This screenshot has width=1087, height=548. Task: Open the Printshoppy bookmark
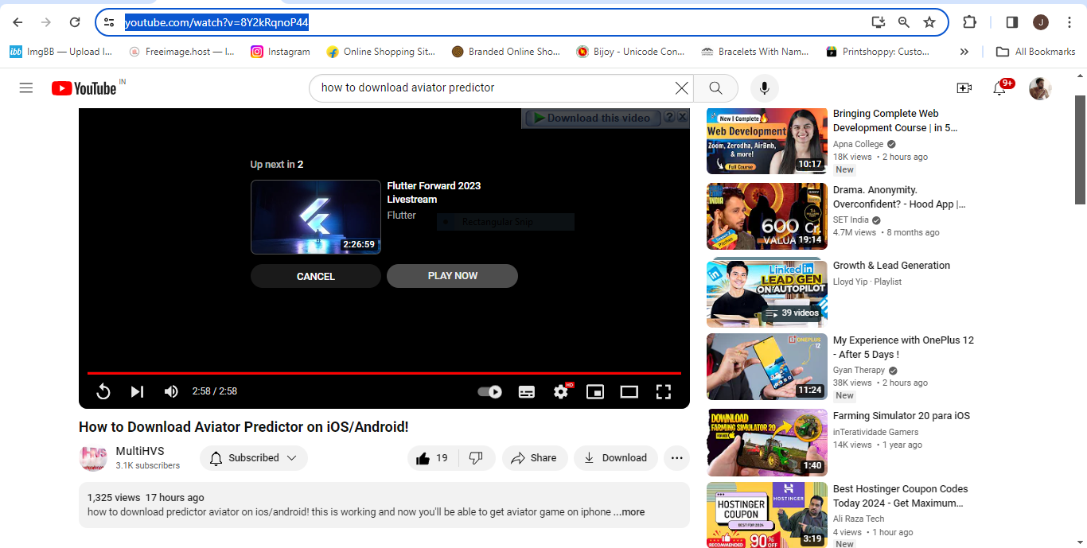click(878, 52)
